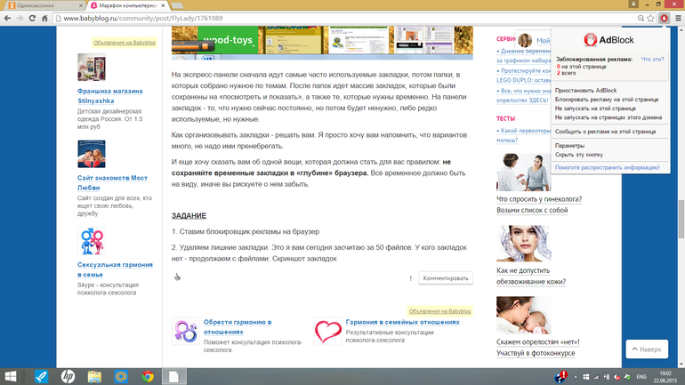The height and width of the screenshot is (385, 685).
Task: Reload the page with refresh icon
Action: coord(32,18)
